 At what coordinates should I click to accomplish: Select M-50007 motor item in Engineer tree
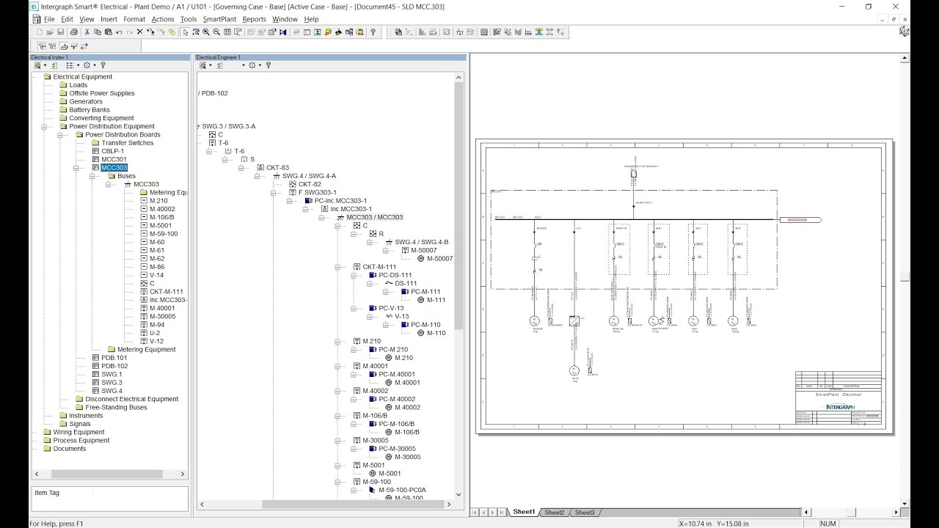click(439, 258)
